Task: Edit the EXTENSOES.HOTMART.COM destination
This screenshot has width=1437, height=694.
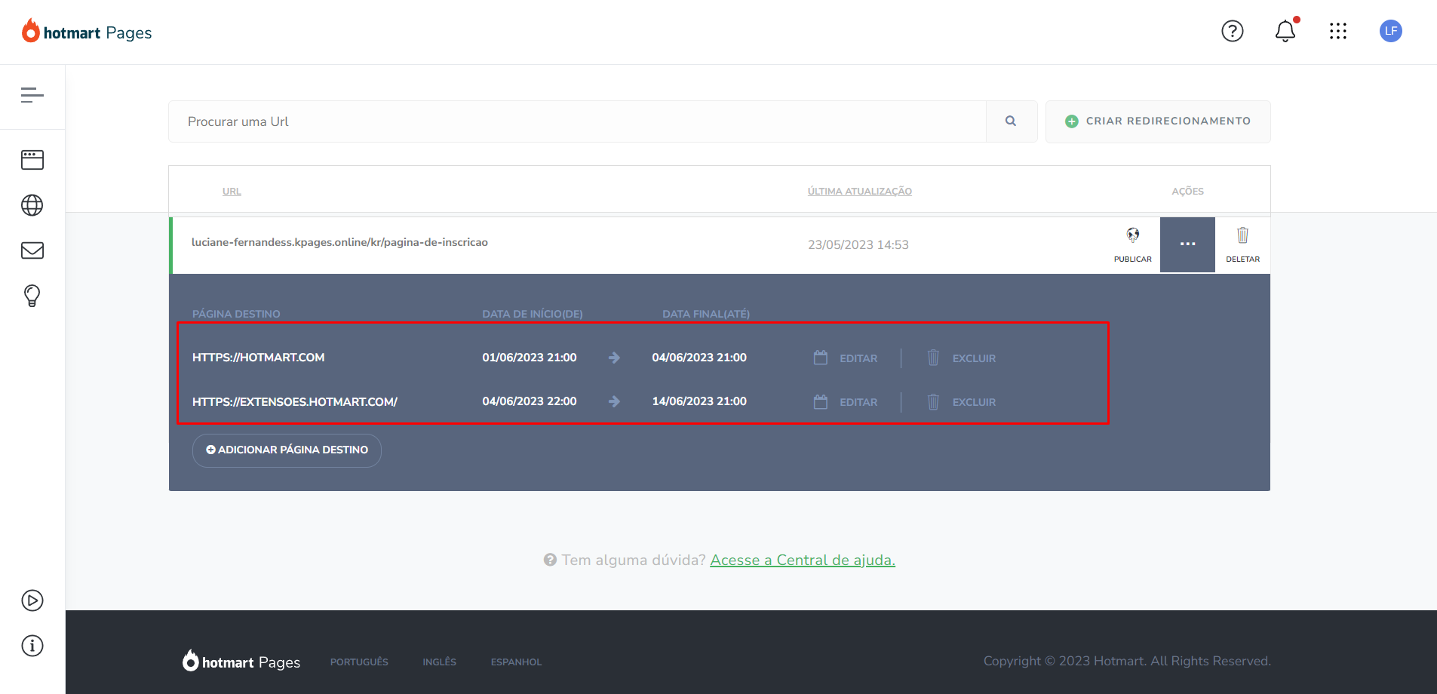Action: pos(846,402)
